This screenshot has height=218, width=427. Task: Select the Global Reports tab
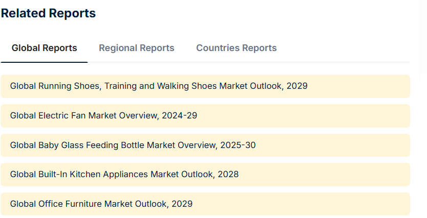pyautogui.click(x=44, y=48)
